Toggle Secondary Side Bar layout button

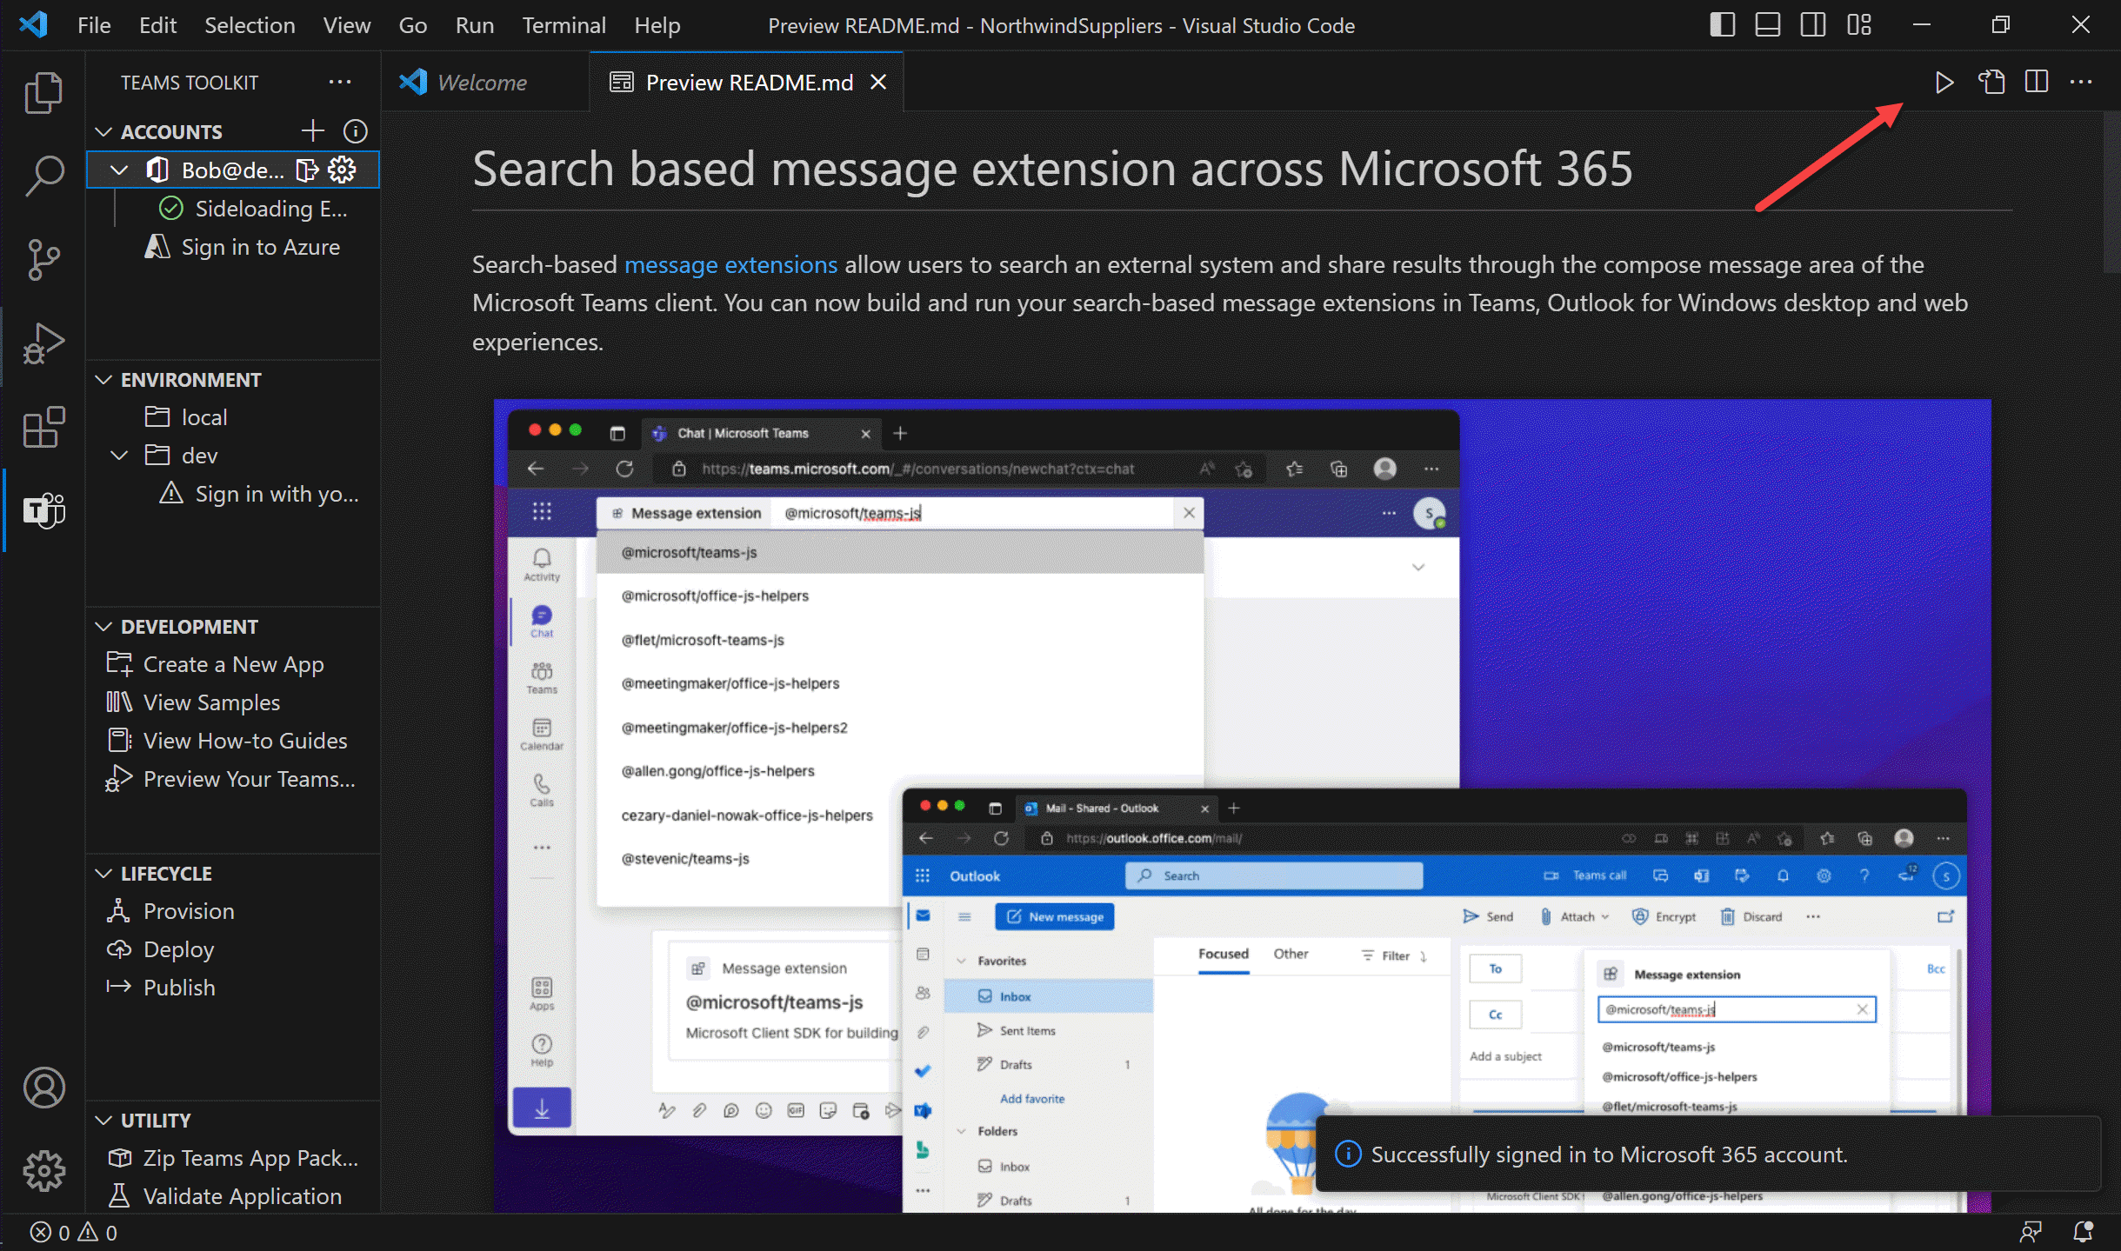pos(1812,25)
